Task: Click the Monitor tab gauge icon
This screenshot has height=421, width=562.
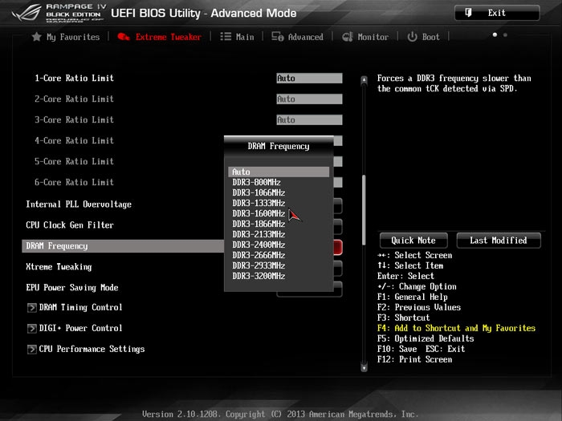Action: click(x=348, y=37)
